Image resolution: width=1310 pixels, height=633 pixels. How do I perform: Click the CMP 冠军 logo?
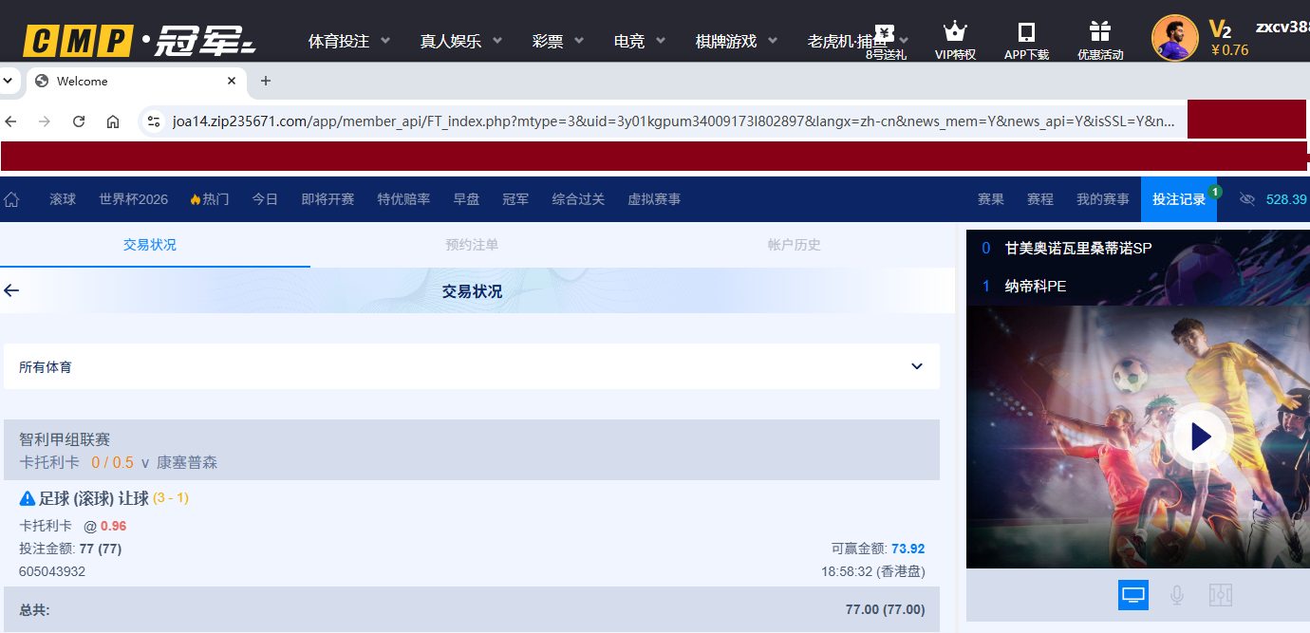(x=140, y=41)
